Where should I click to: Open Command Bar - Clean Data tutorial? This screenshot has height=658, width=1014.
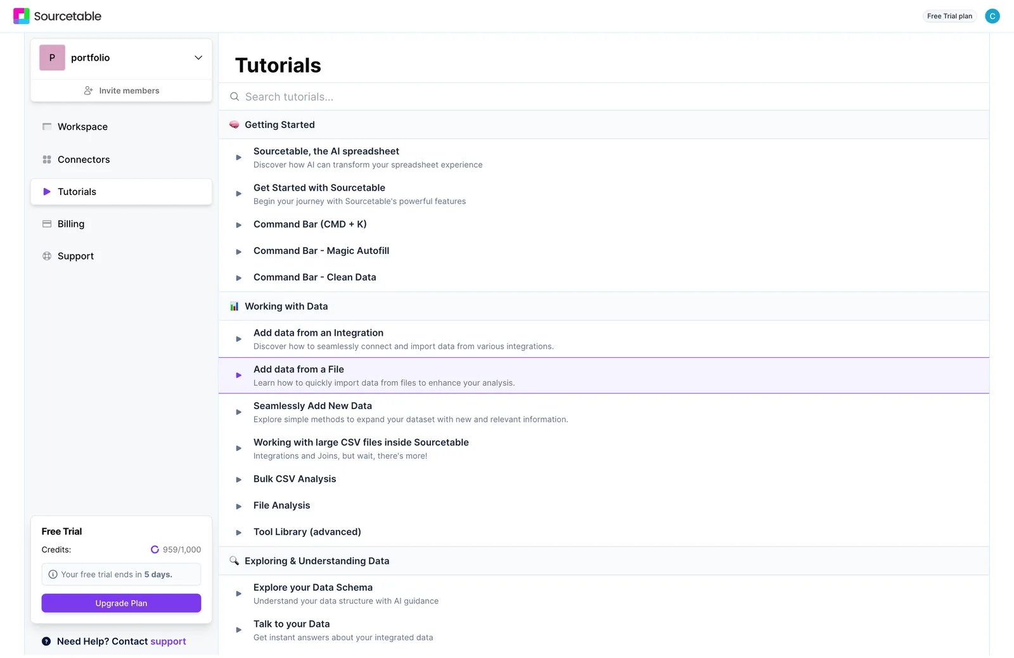coord(604,277)
